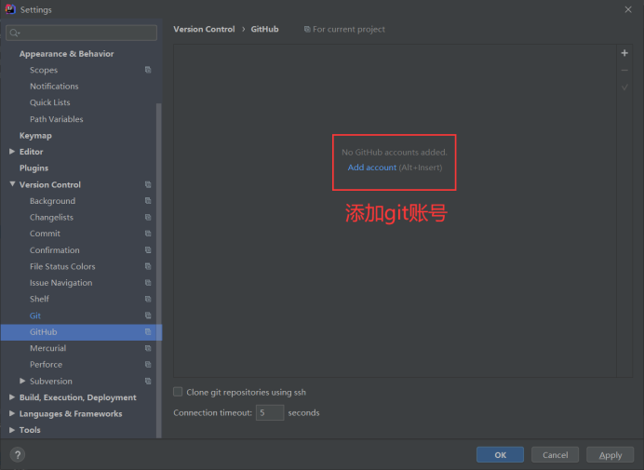The width and height of the screenshot is (644, 470).
Task: Expand the Editor settings group
Action: [12, 152]
